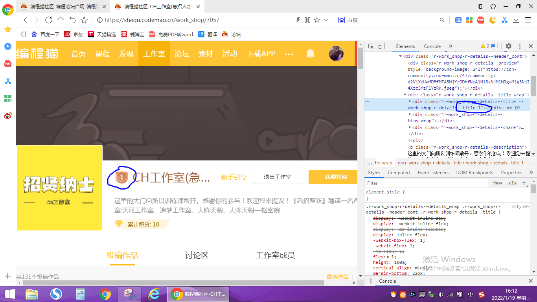Open the Event Listeners tab
The height and width of the screenshot is (302, 537).
(433, 173)
